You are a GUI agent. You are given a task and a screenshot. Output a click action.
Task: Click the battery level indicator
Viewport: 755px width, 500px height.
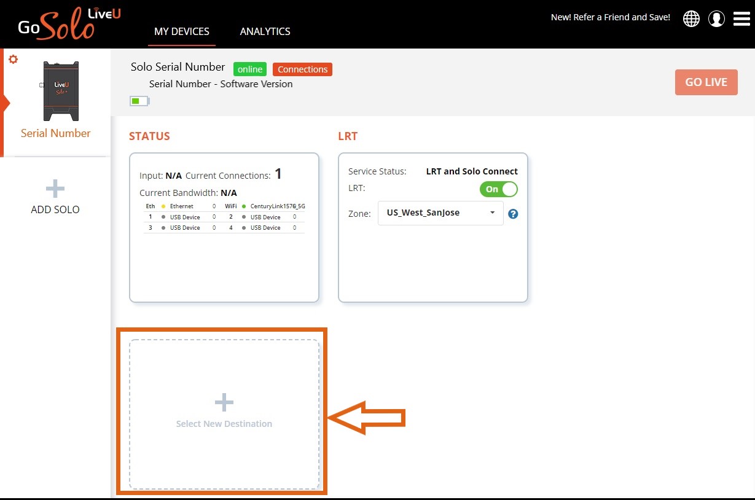coord(139,101)
